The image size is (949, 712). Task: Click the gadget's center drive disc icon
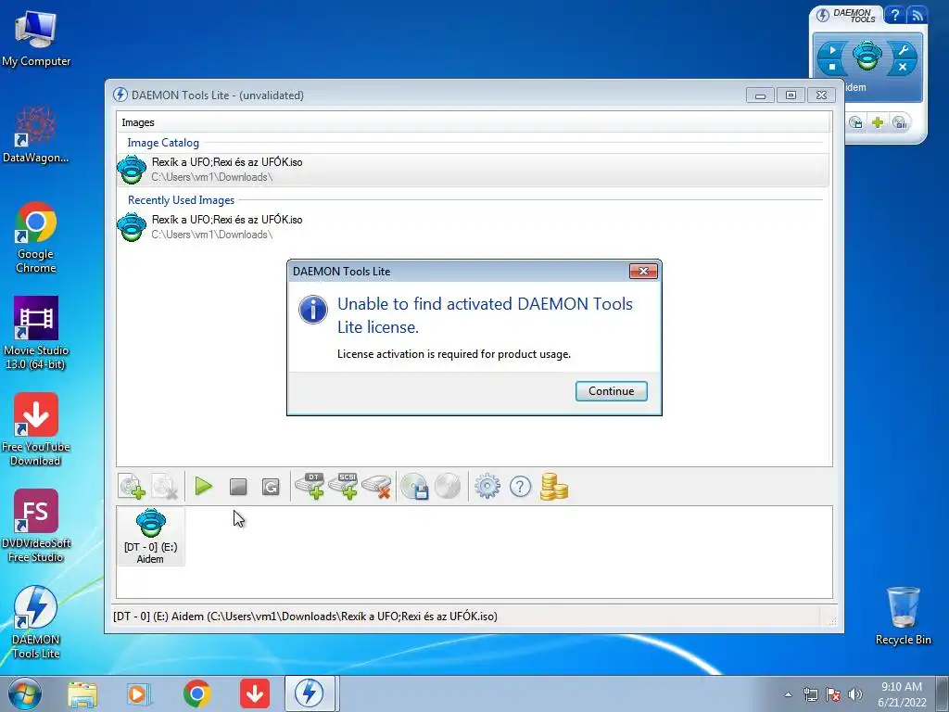[x=867, y=56]
